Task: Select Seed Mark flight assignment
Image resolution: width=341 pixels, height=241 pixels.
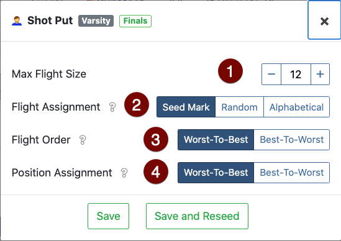Action: (186, 107)
